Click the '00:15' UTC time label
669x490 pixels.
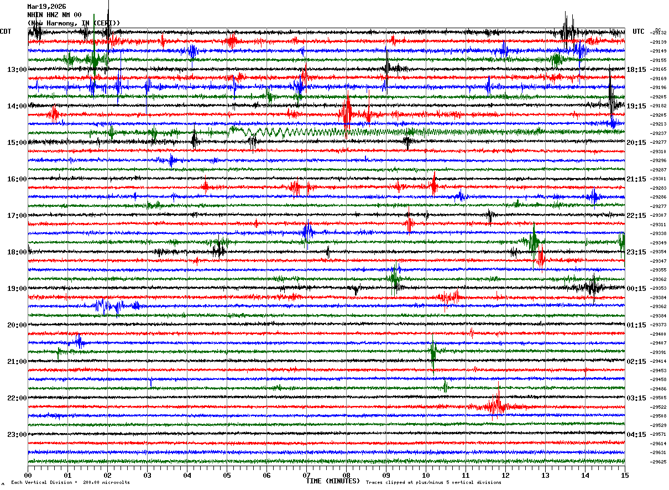point(636,289)
